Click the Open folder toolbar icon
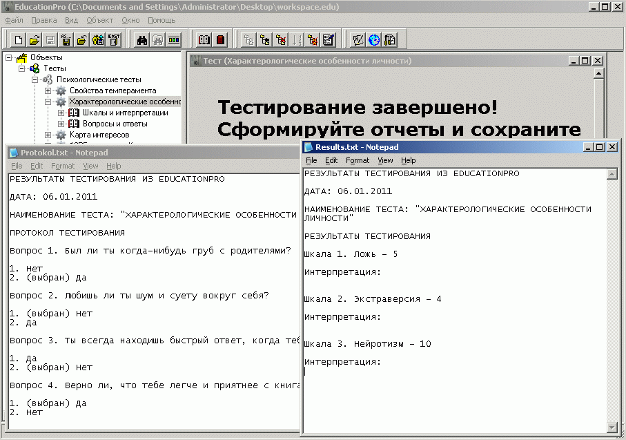Screen dimensions: 626x440 (34, 39)
